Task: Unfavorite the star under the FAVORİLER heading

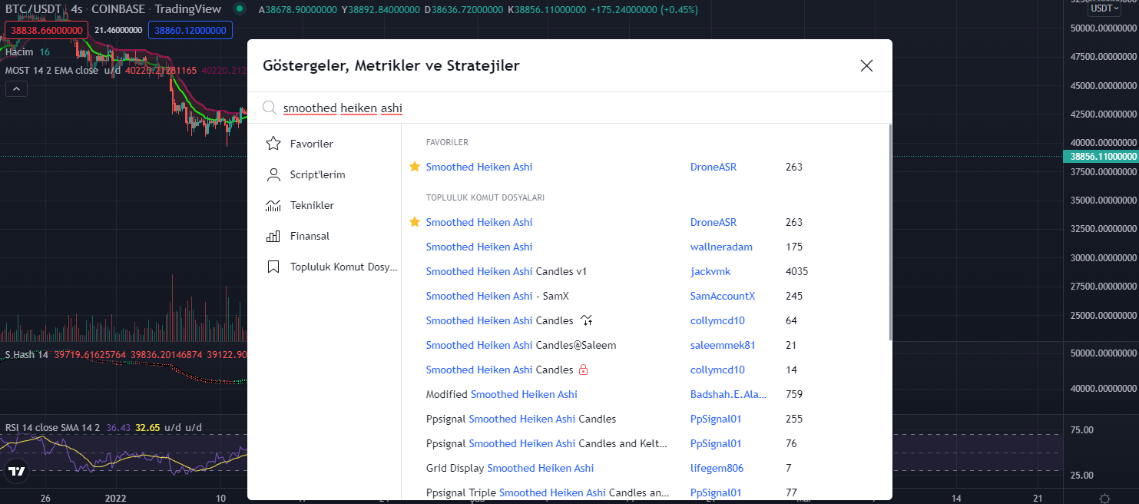Action: pos(415,167)
